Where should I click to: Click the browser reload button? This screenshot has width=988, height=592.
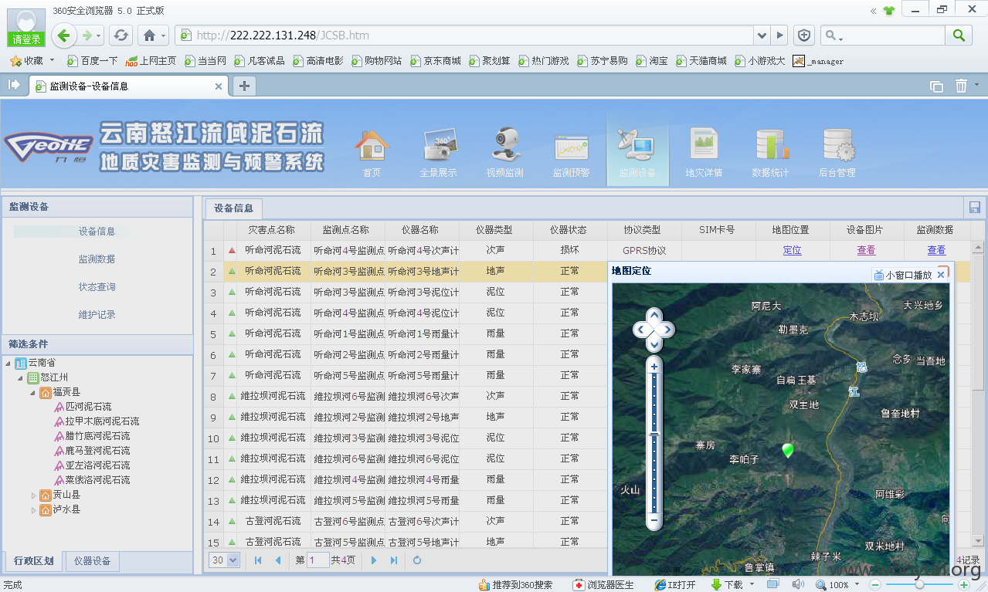coord(121,36)
